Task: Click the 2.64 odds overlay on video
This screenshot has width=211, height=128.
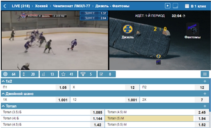Action: 94,18
